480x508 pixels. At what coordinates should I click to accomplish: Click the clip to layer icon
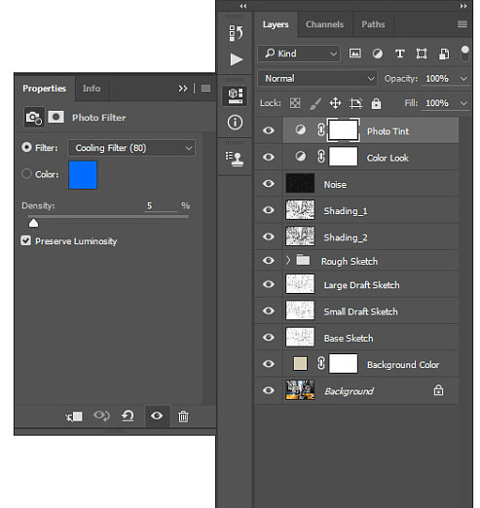pyautogui.click(x=74, y=417)
